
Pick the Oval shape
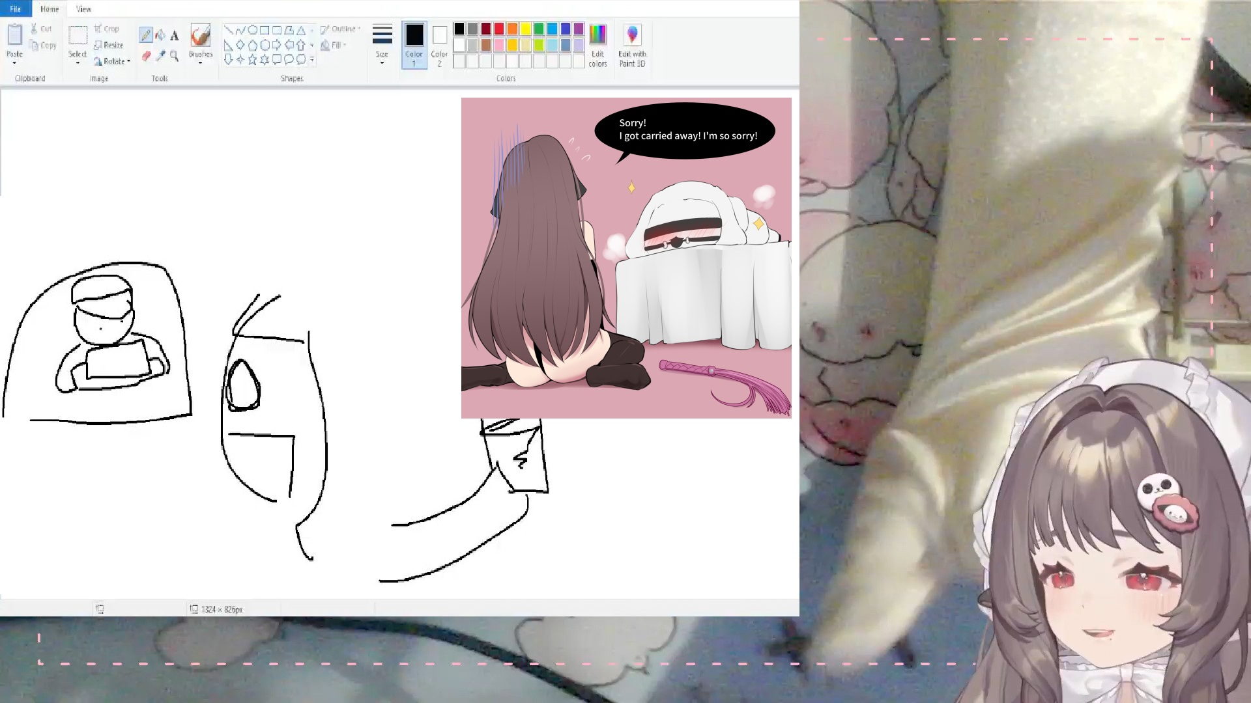pyautogui.click(x=252, y=30)
